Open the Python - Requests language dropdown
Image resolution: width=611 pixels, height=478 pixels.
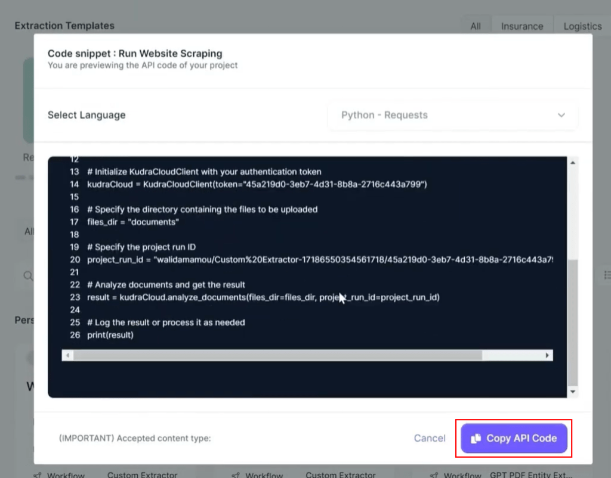coord(452,115)
